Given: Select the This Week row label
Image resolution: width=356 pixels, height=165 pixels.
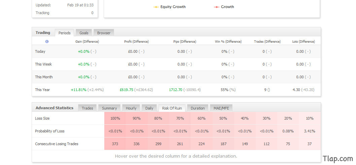Looking at the screenshot, I should coord(43,64).
